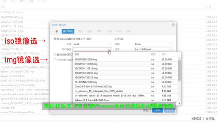Click scrollbar down arrow in ISO list
The width and height of the screenshot is (217, 122).
click(x=180, y=104)
